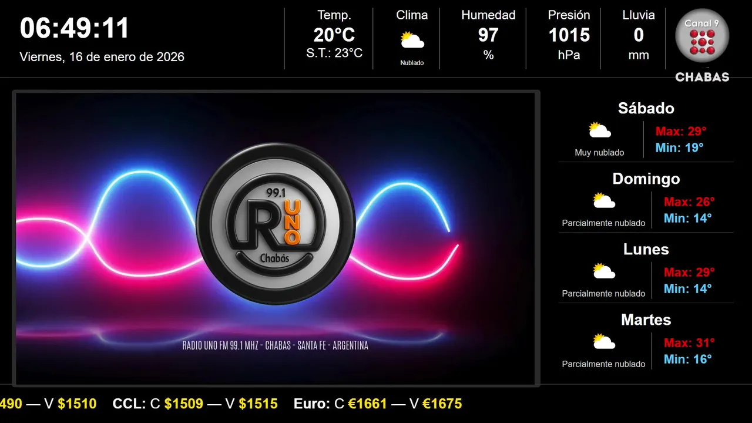Click the Sábado forecast heading

(646, 108)
